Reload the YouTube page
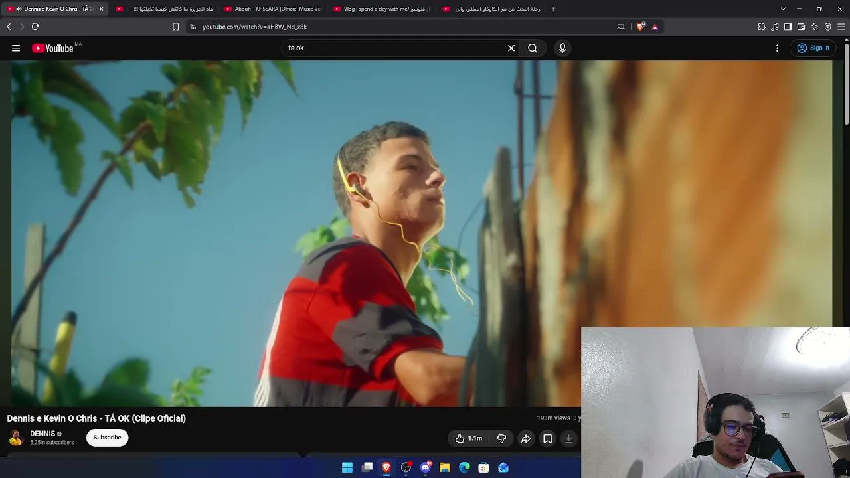The width and height of the screenshot is (850, 478). 35,27
